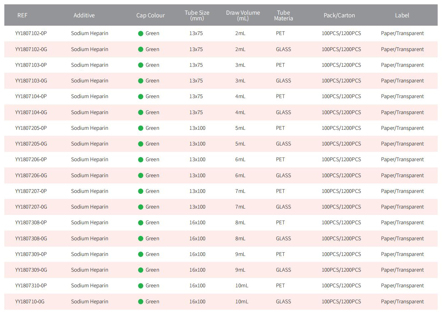Screen dimensions: 442x315
Task: Click the green circle in row YY1807104-0P
Action: tap(141, 96)
